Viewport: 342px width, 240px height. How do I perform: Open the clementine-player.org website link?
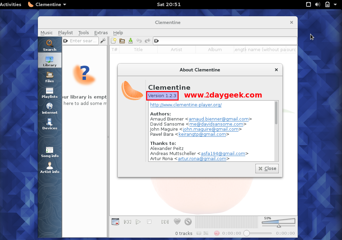[186, 105]
